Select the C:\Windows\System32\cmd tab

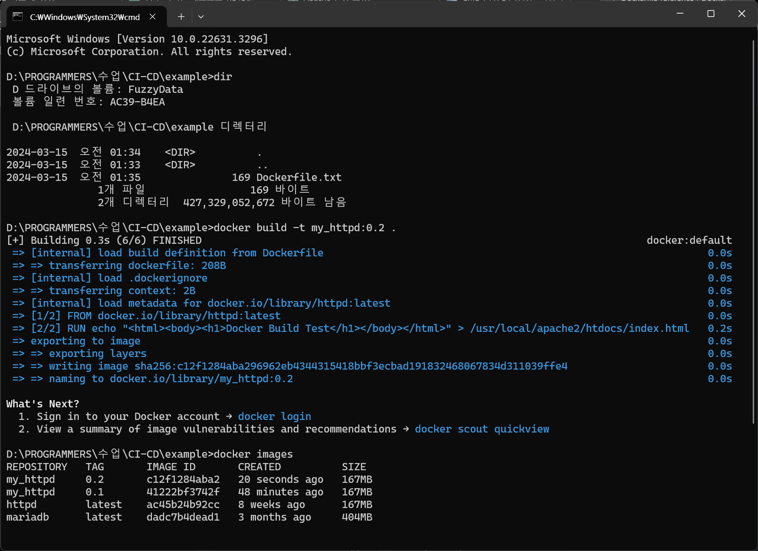pyautogui.click(x=86, y=17)
